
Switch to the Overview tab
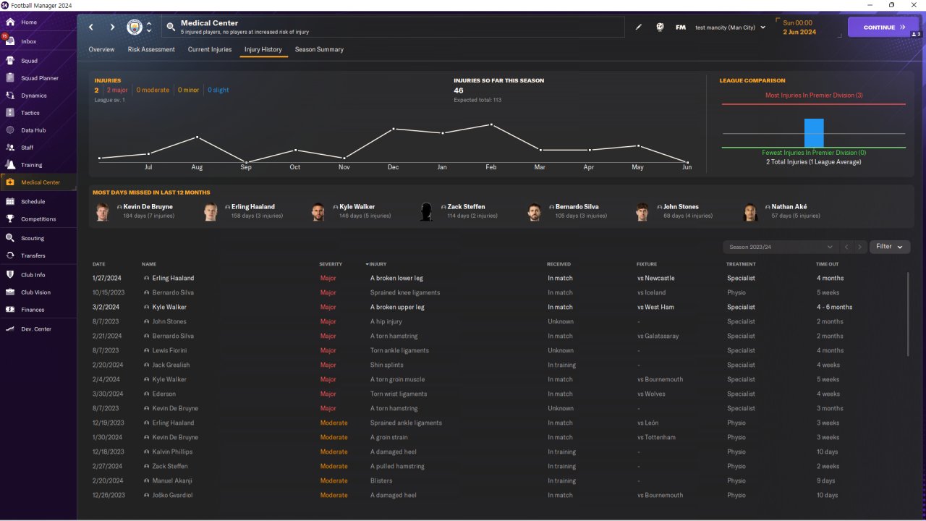[101, 50]
